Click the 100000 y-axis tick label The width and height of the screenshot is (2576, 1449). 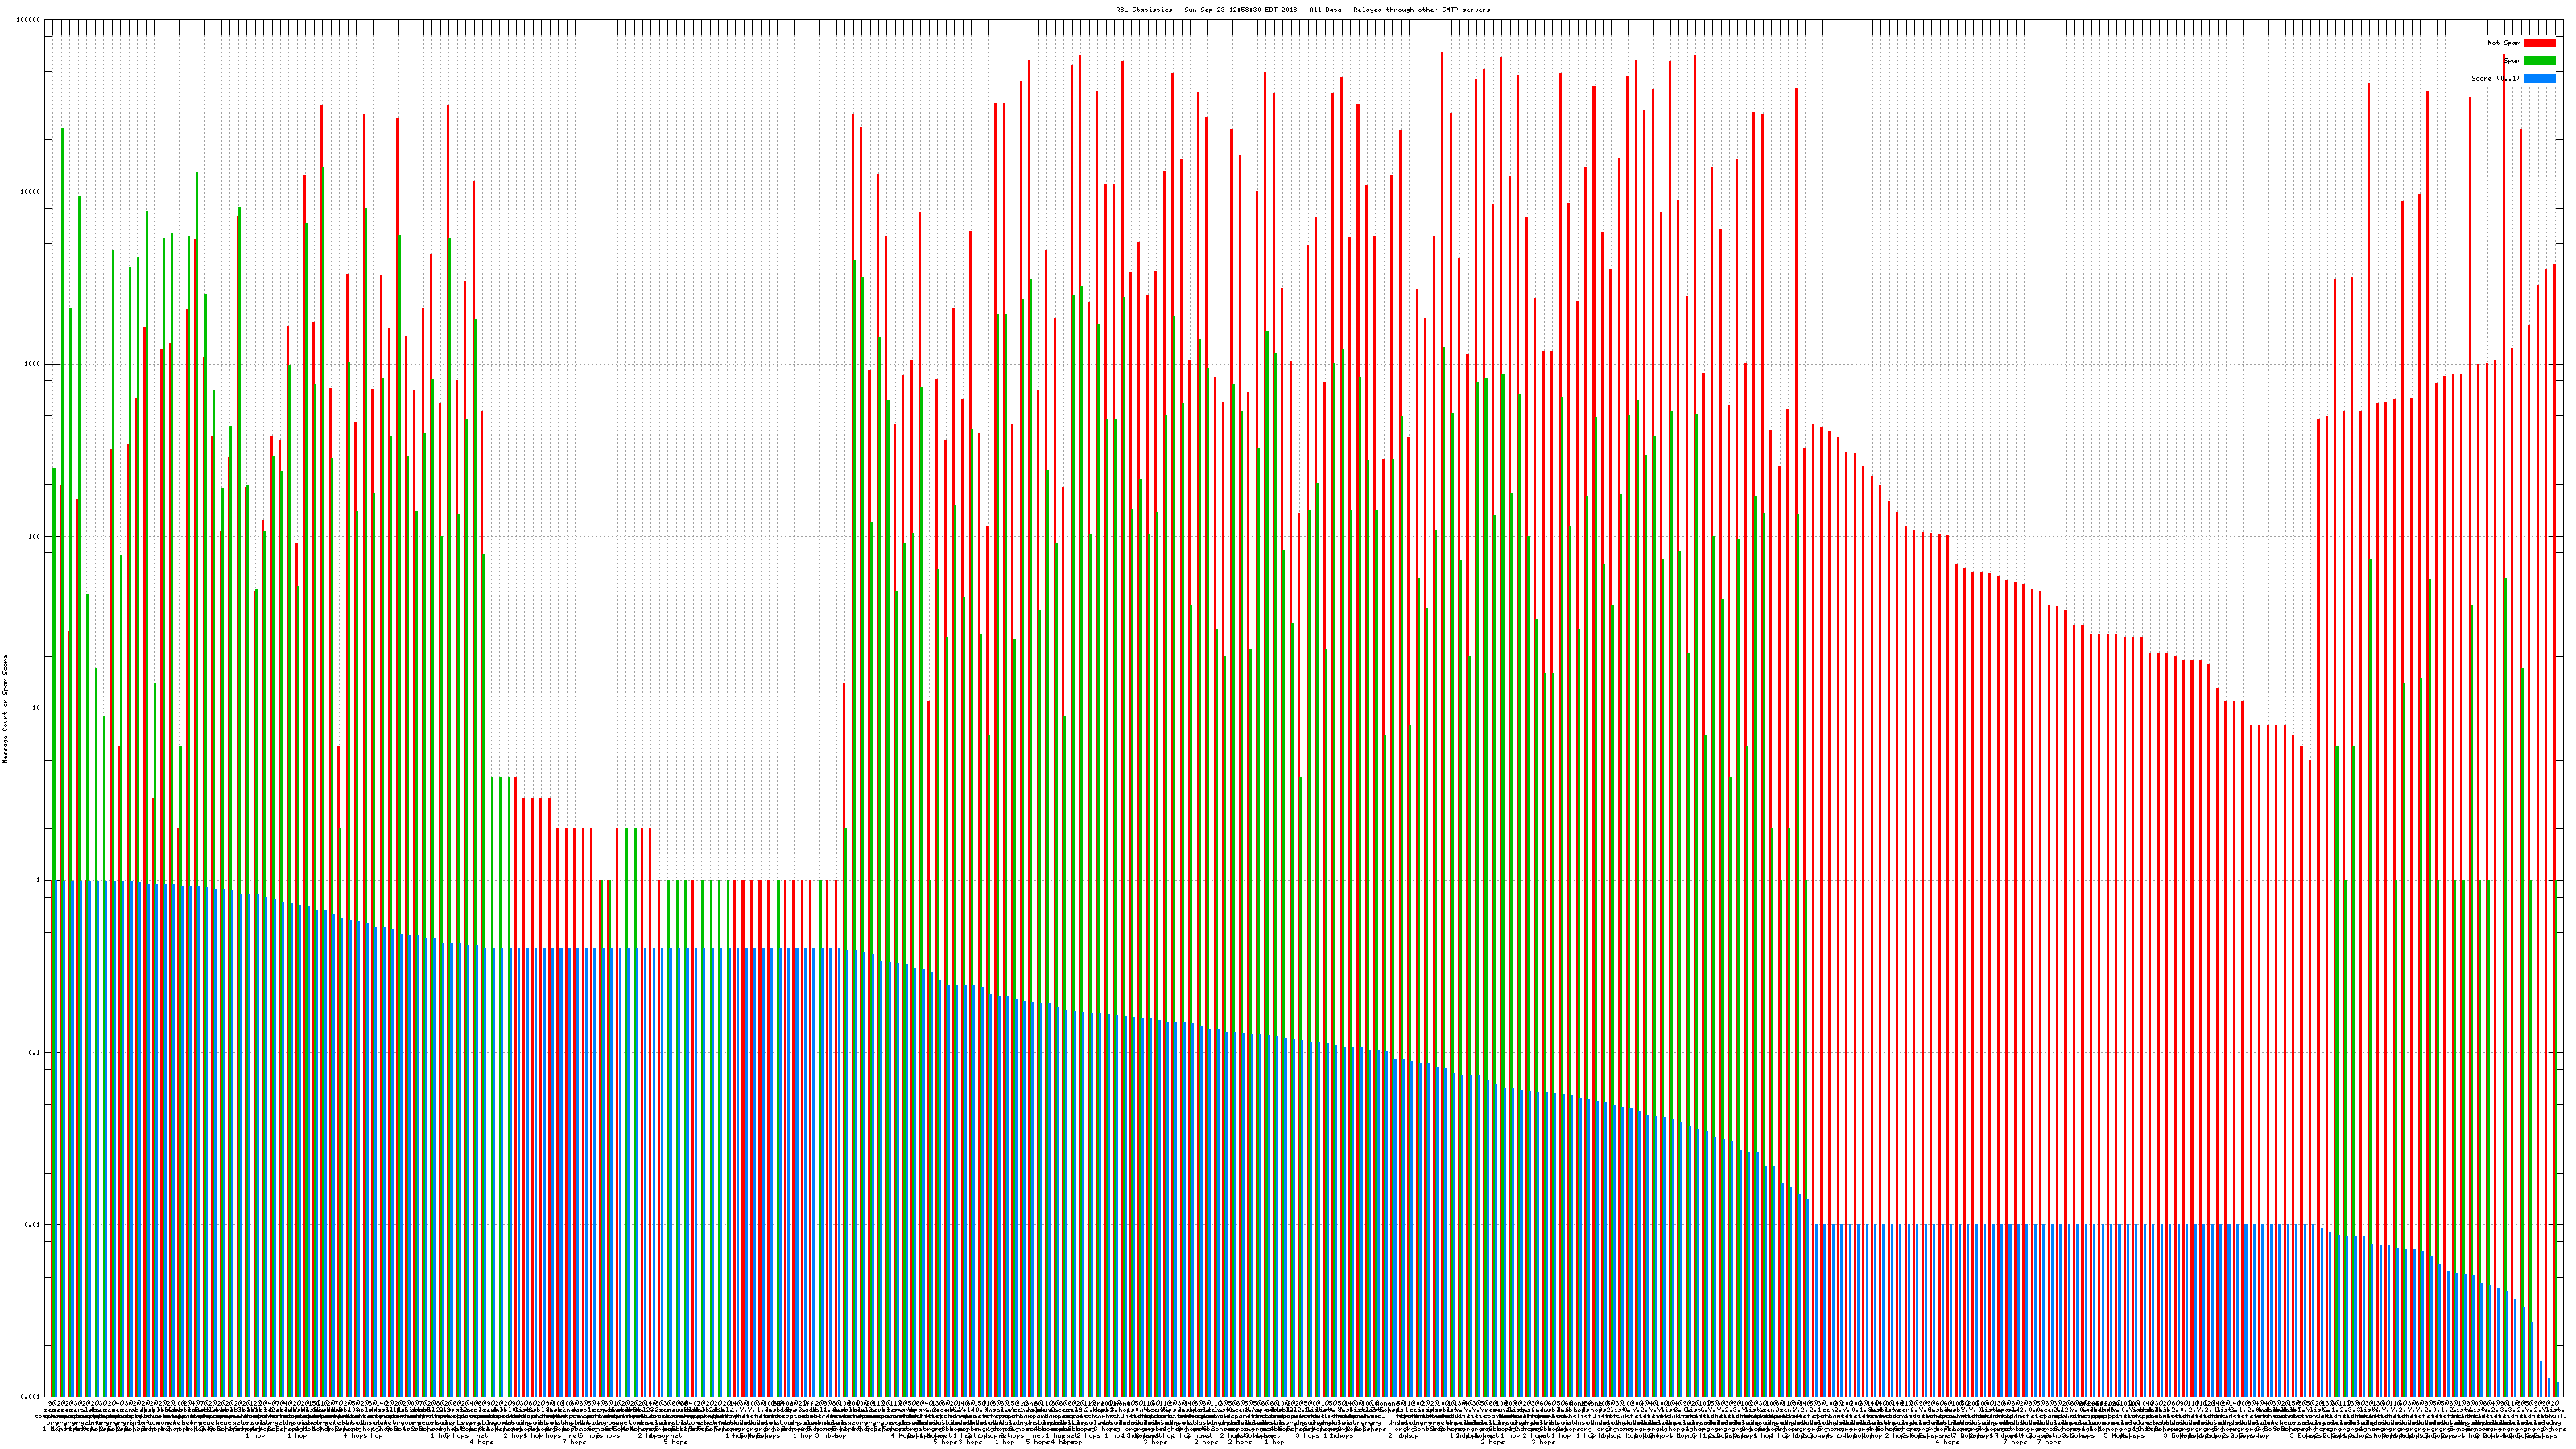point(29,20)
